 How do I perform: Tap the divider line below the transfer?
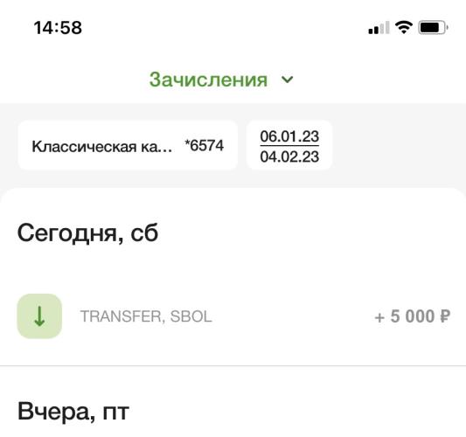click(x=233, y=365)
